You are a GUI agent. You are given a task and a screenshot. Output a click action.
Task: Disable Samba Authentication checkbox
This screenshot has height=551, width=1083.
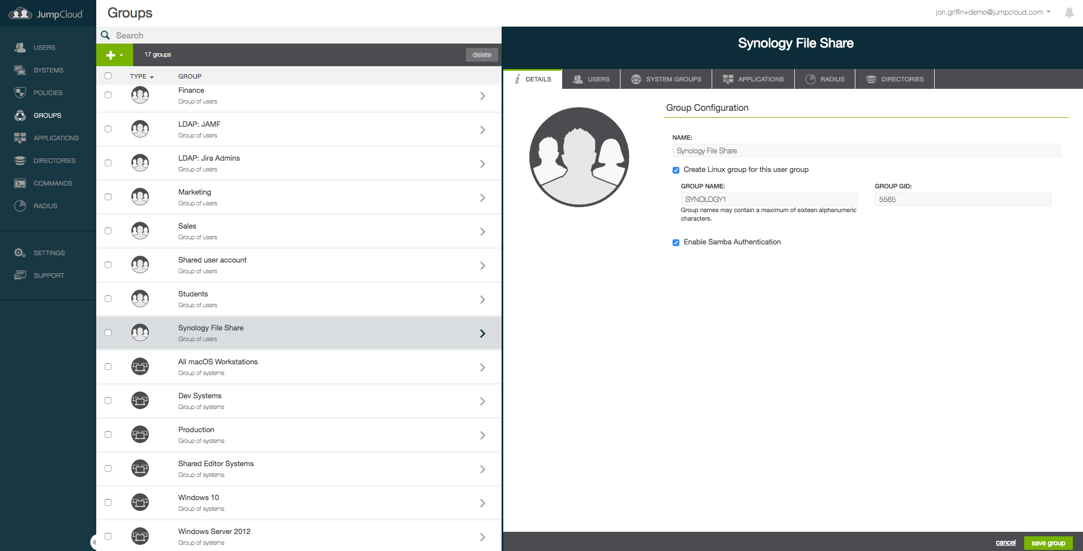coord(676,243)
